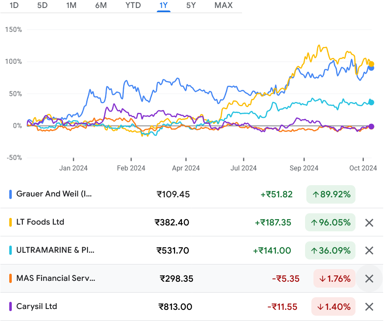Click the orange MAS Financial color marker

coord(11,278)
